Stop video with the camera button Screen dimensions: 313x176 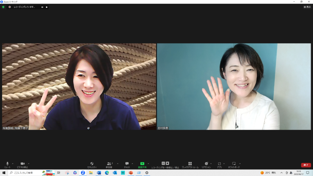coord(22,164)
